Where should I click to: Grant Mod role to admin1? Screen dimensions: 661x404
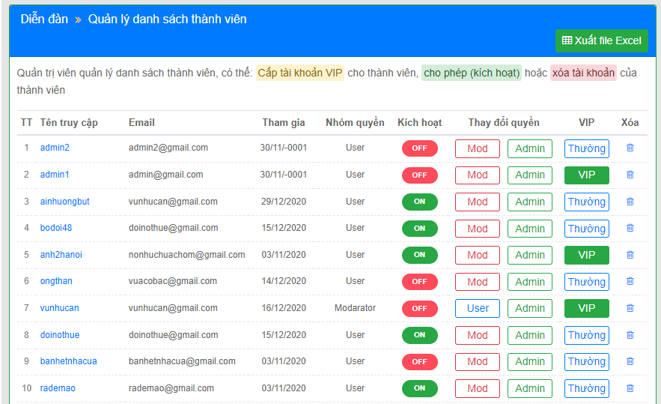477,175
